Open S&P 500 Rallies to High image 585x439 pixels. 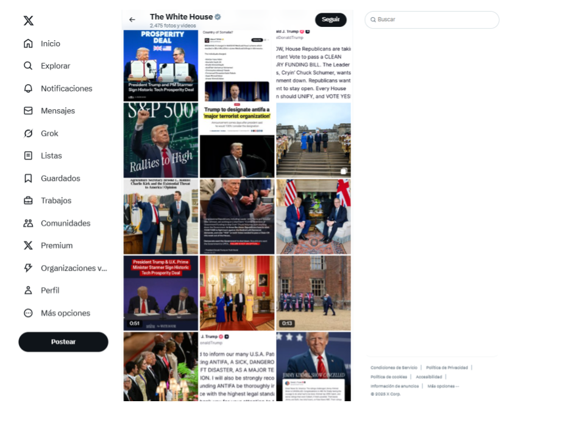click(x=161, y=140)
